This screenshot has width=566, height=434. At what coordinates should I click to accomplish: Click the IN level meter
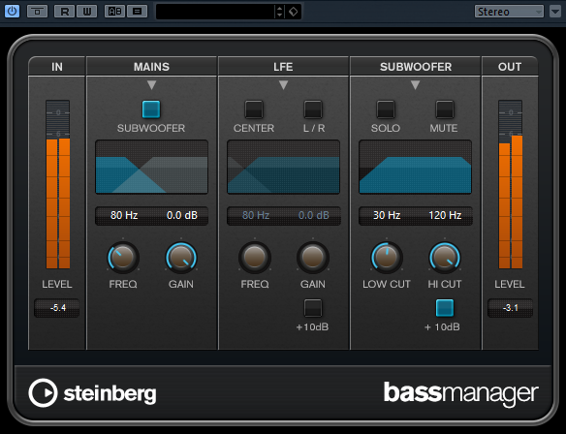click(58, 184)
